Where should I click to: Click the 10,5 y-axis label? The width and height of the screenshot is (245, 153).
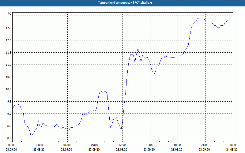point(9,77)
